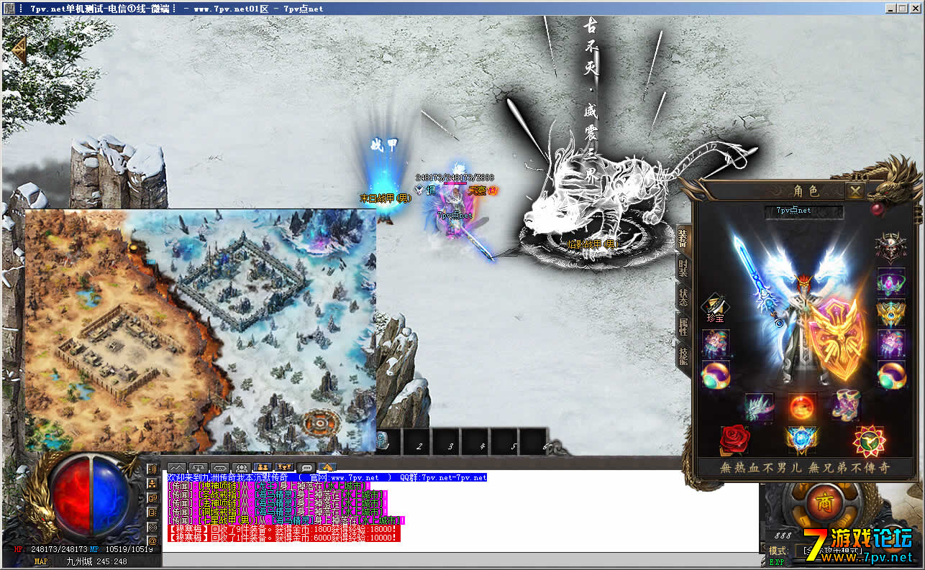The image size is (925, 570).
Task: Select the red rose item slot
Action: point(735,440)
